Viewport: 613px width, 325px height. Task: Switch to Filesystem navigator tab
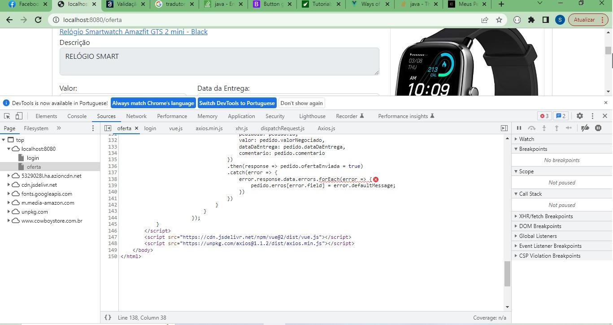pyautogui.click(x=36, y=128)
